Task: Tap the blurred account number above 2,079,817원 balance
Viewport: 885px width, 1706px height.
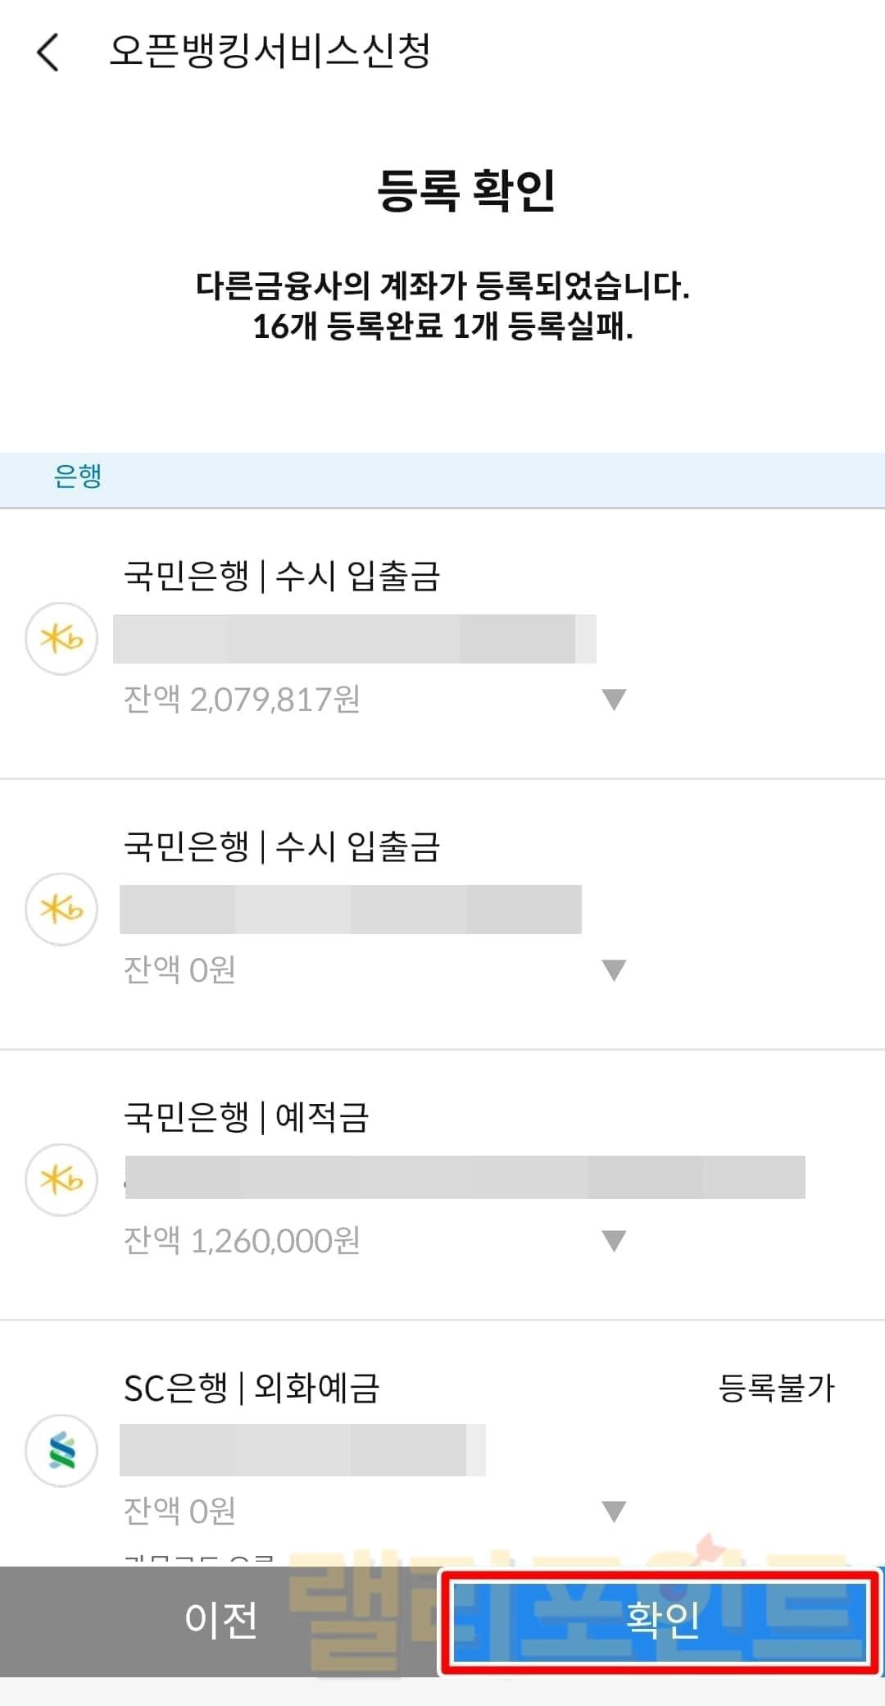Action: point(354,639)
